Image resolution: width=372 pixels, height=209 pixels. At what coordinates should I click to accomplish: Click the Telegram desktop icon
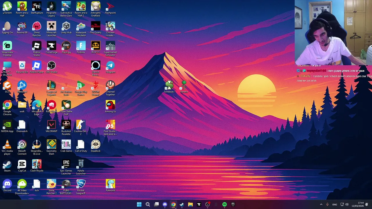click(x=110, y=67)
